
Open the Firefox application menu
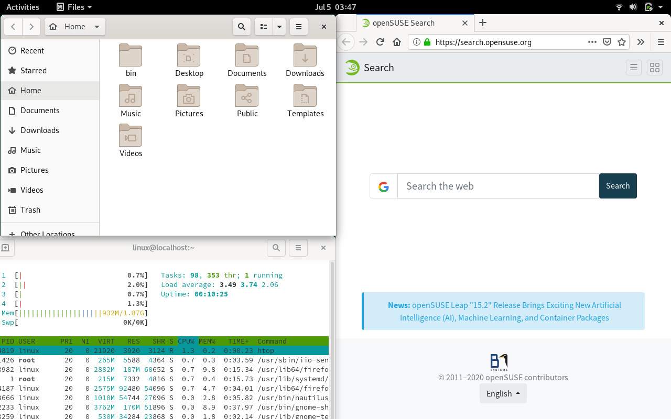tap(662, 42)
